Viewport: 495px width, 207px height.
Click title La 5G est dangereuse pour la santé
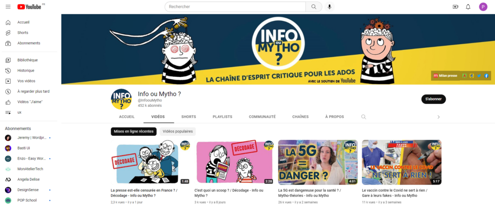[309, 193]
